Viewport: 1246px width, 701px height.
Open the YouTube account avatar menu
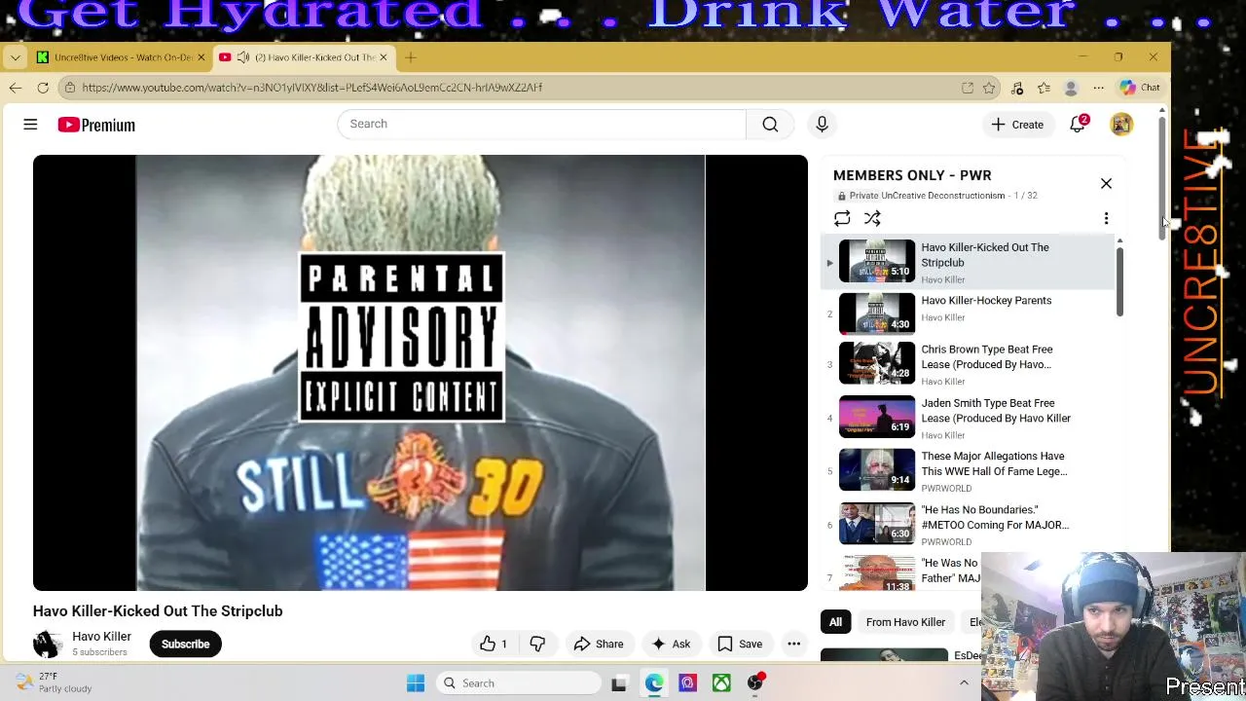click(x=1121, y=125)
